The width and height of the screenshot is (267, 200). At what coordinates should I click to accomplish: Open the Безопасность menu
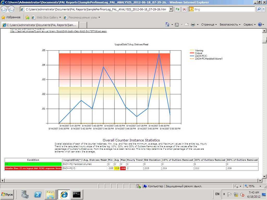pos(230,24)
